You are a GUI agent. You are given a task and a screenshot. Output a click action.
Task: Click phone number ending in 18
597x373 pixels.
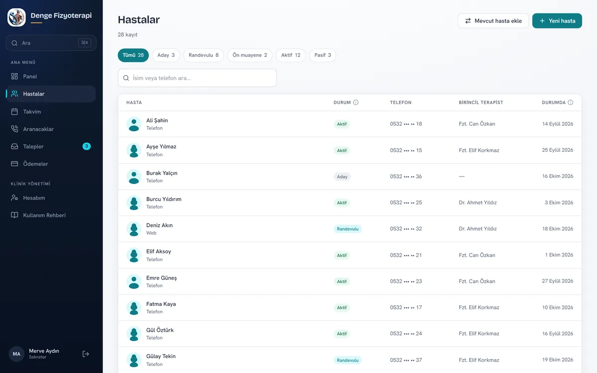tap(406, 124)
